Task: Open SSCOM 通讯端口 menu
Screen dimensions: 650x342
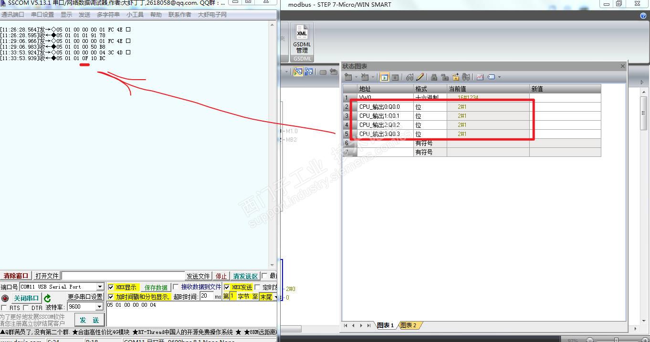Action: (13, 15)
